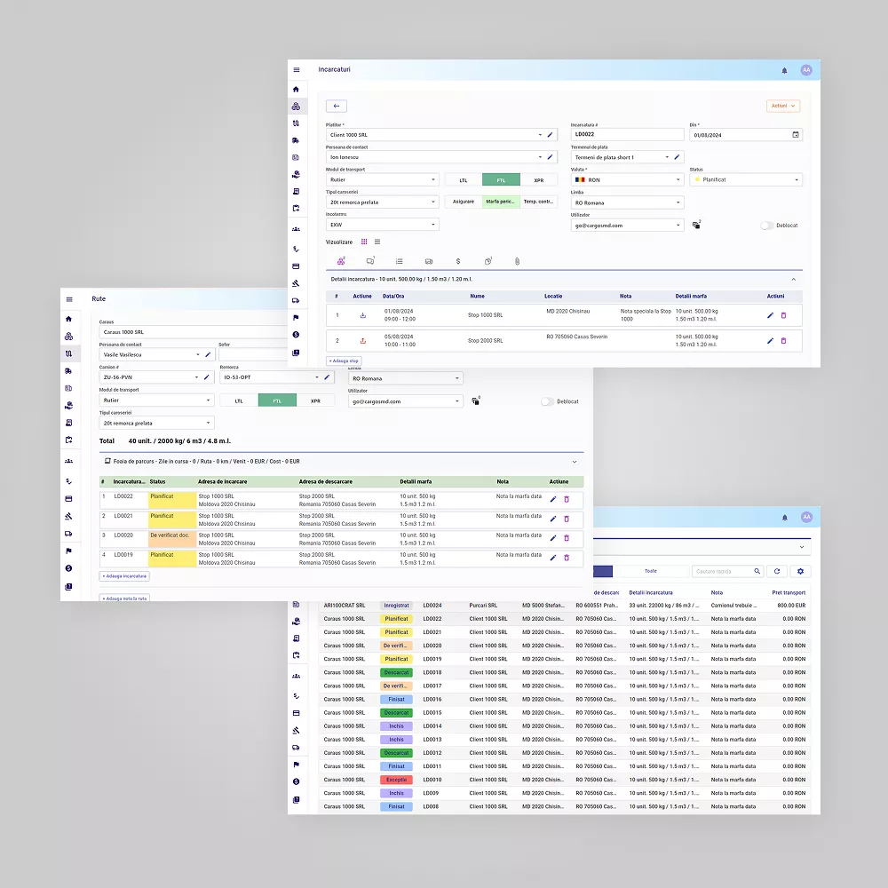This screenshot has height=888, width=888.
Task: Select the home icon in the sidebar
Action: click(297, 89)
